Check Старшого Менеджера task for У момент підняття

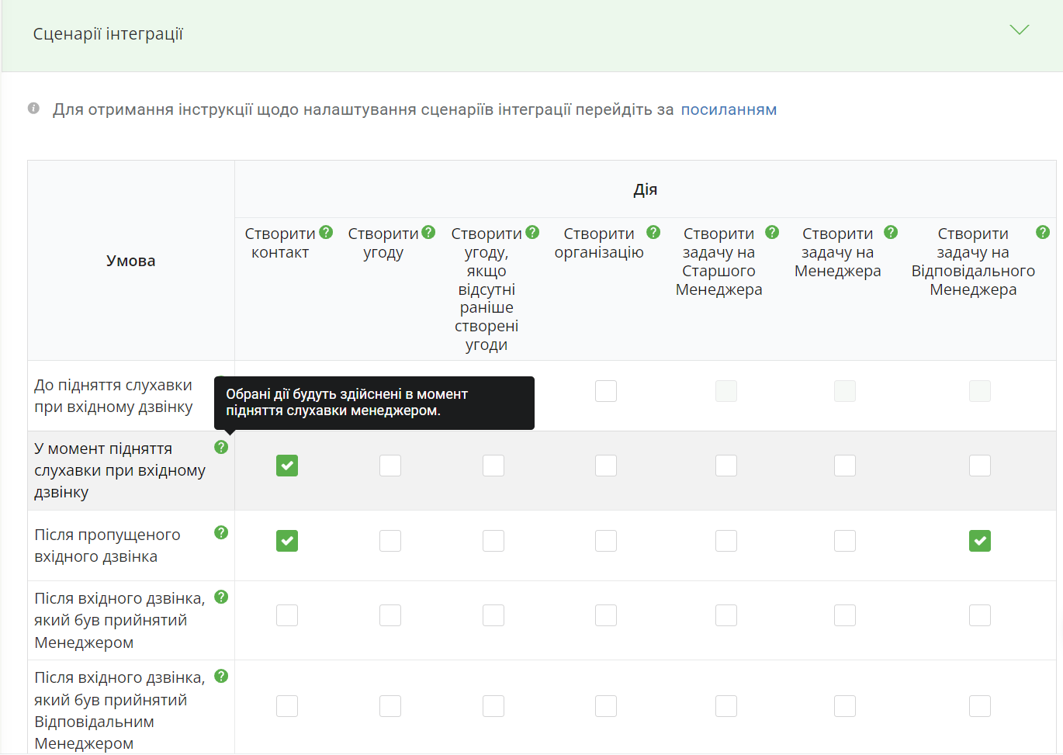[726, 466]
